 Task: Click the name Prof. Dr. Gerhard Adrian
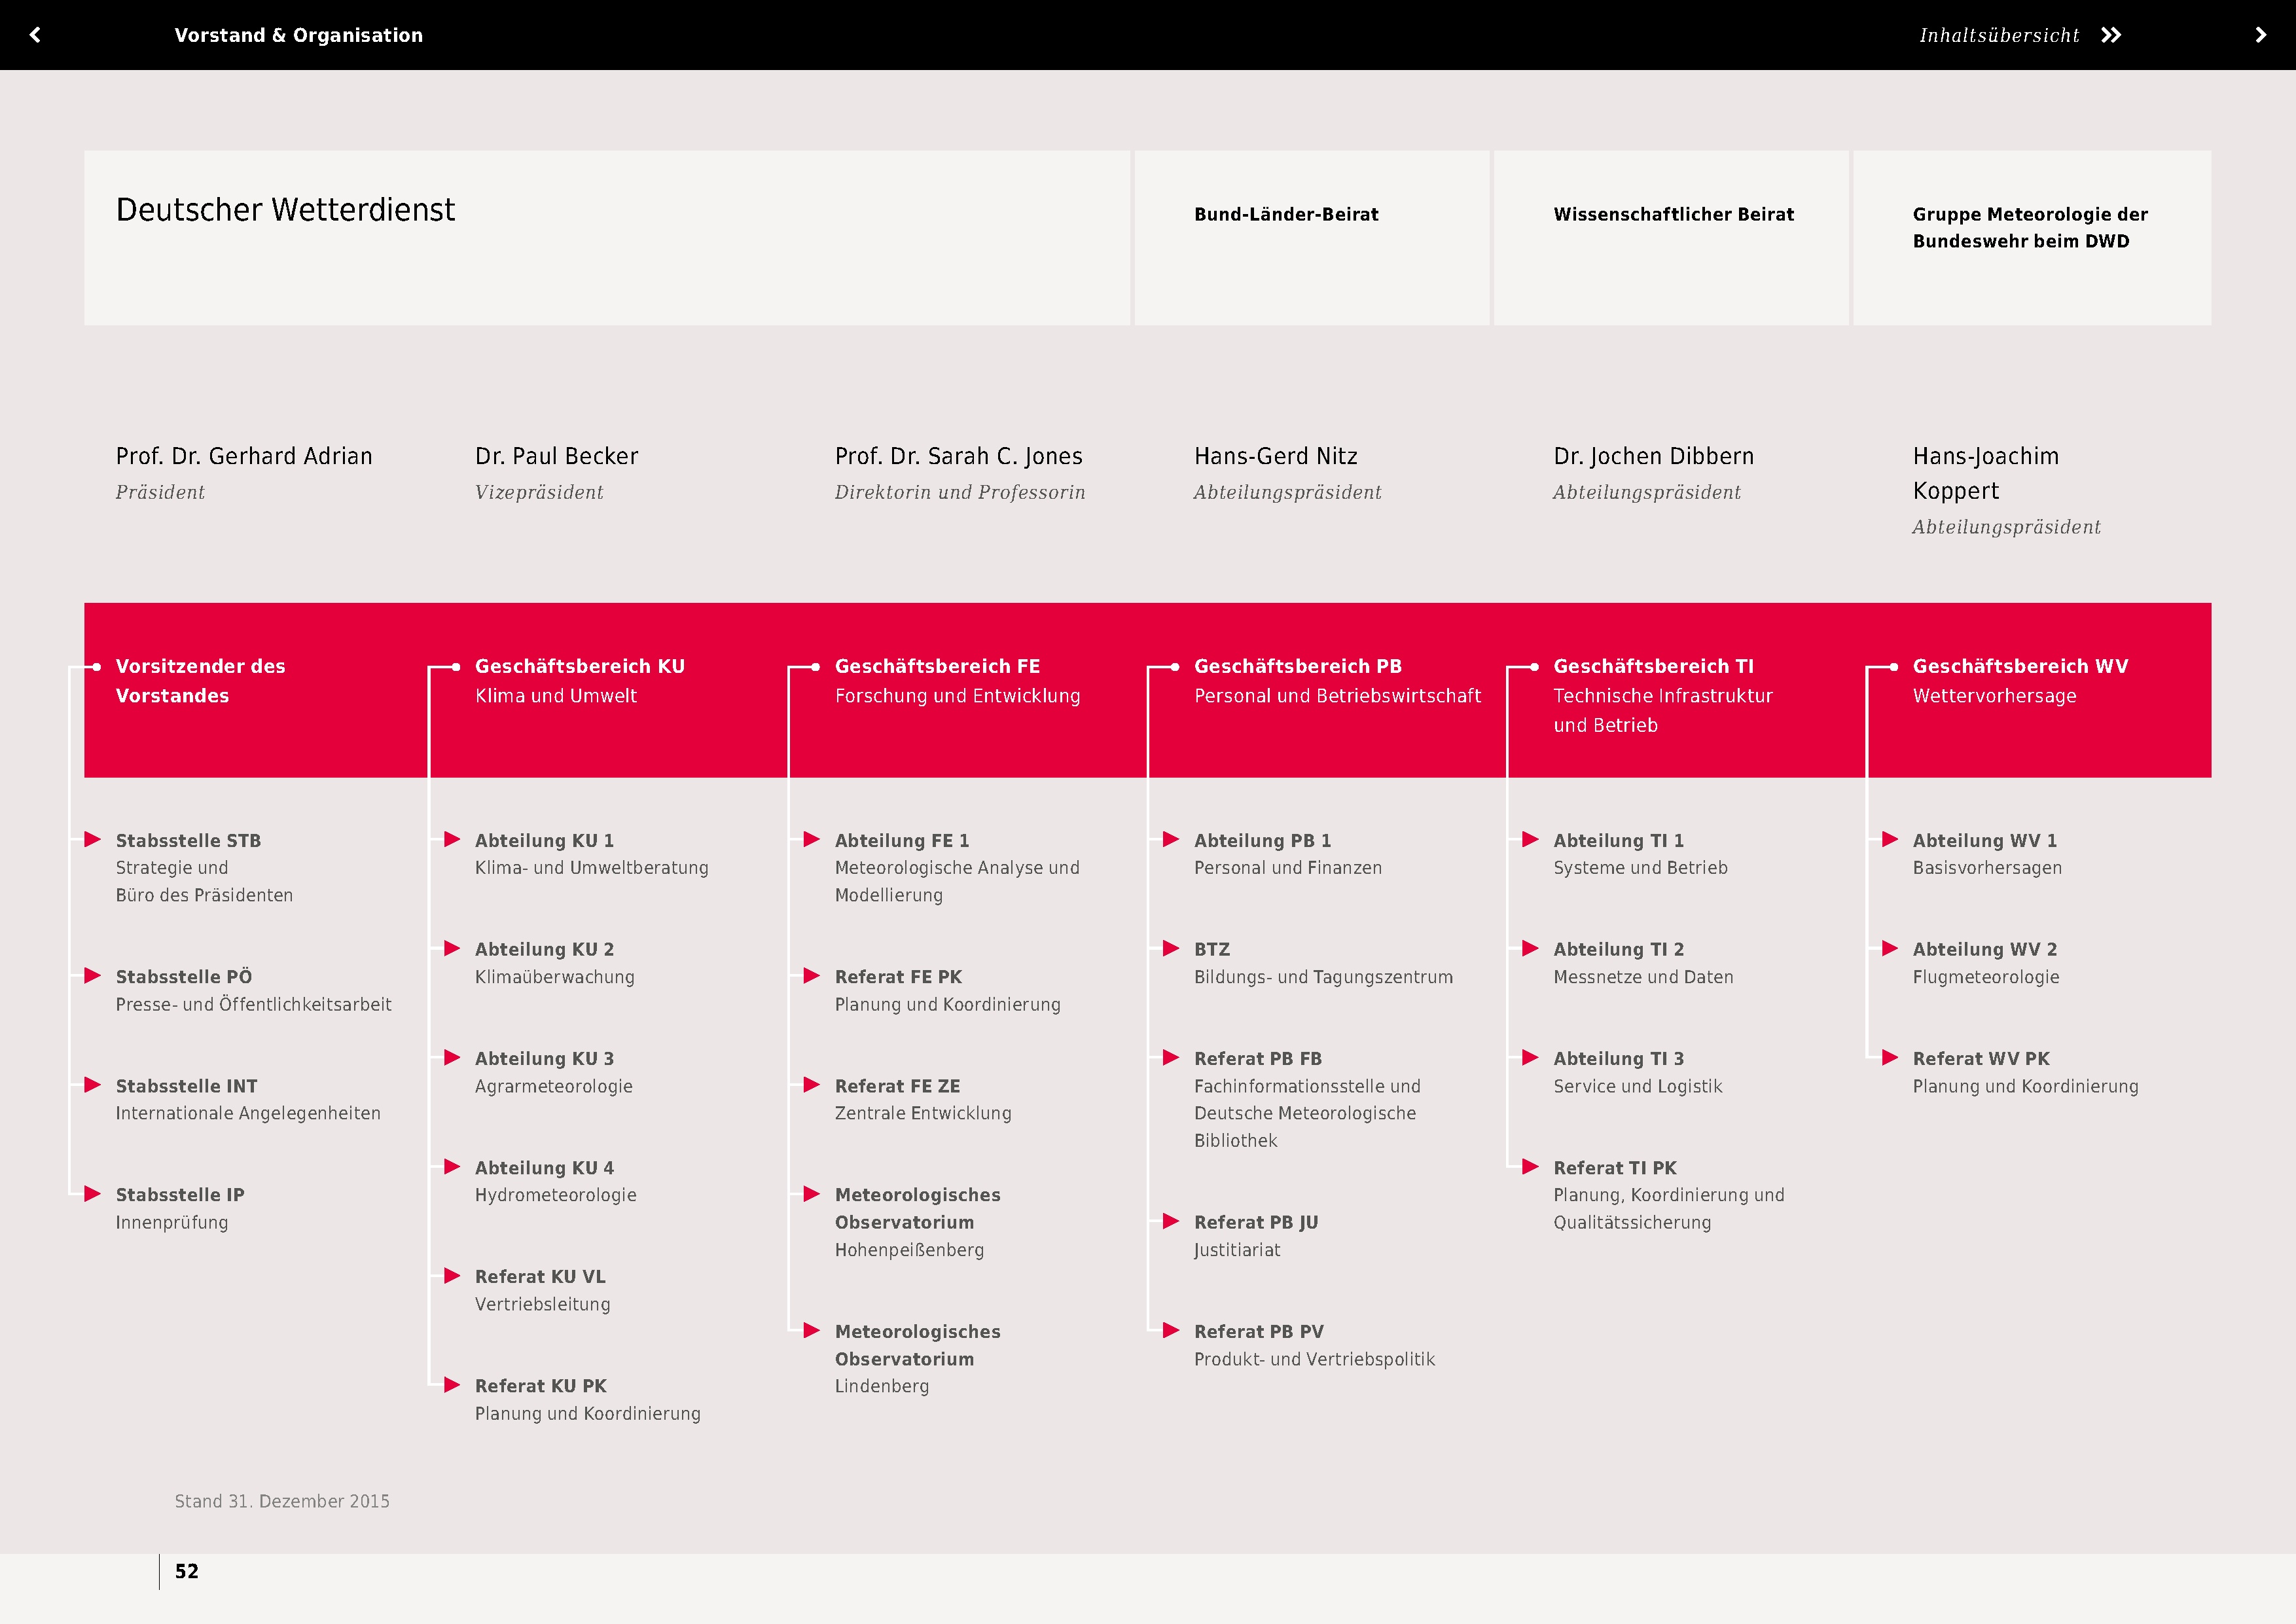[244, 456]
